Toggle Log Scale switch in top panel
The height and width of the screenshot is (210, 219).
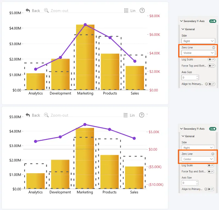click(211, 59)
